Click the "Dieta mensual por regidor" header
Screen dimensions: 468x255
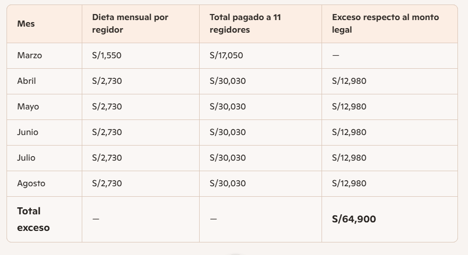[x=130, y=24]
